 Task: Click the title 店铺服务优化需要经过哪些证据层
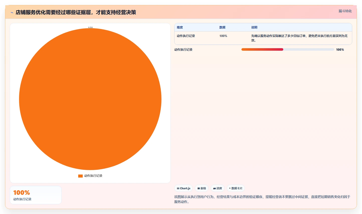coord(76,12)
